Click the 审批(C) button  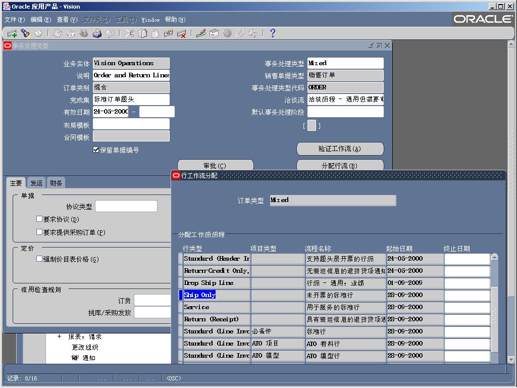tap(215, 165)
